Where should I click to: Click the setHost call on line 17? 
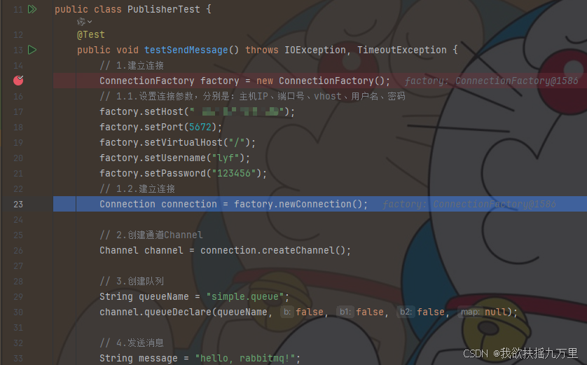[164, 112]
